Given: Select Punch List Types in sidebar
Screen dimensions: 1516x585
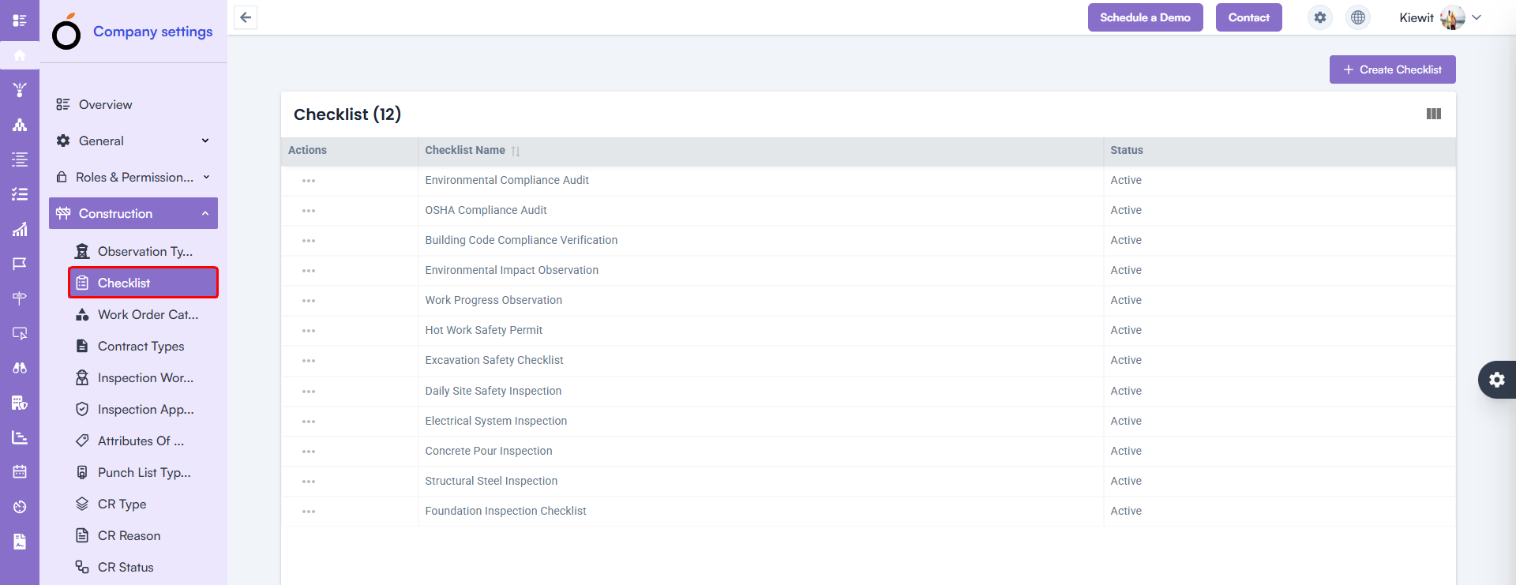Looking at the screenshot, I should (143, 472).
